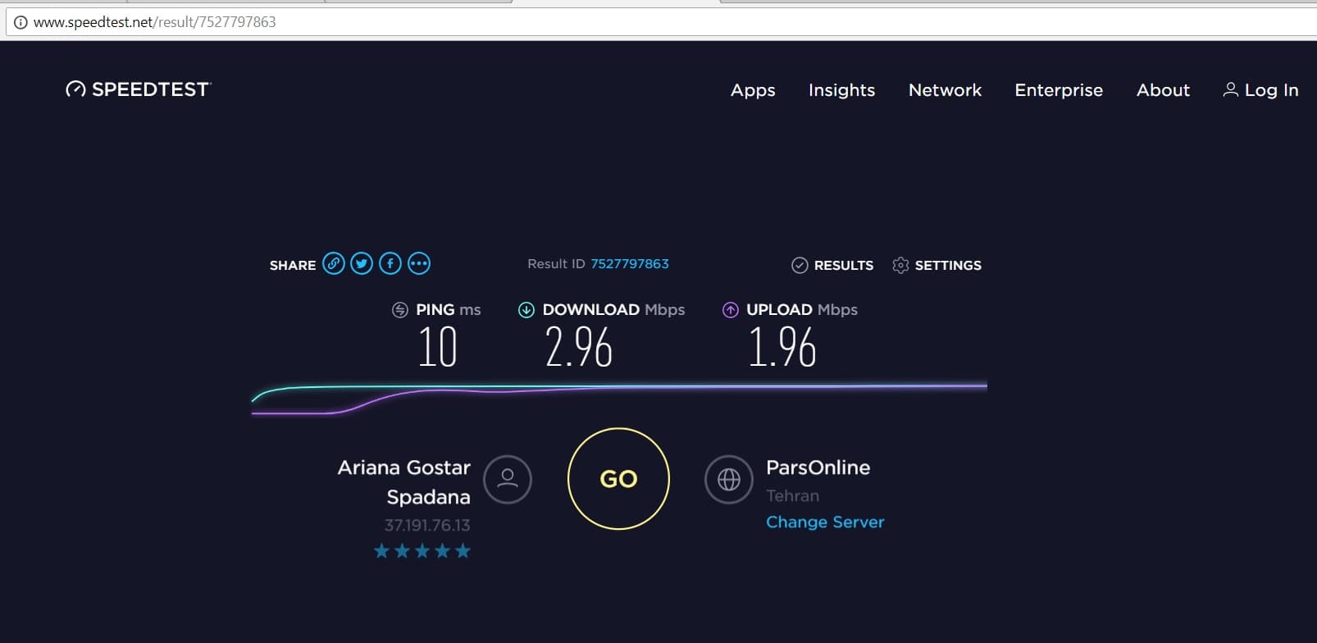Click the server globe icon
Image resolution: width=1317 pixels, height=643 pixels.
(x=729, y=479)
